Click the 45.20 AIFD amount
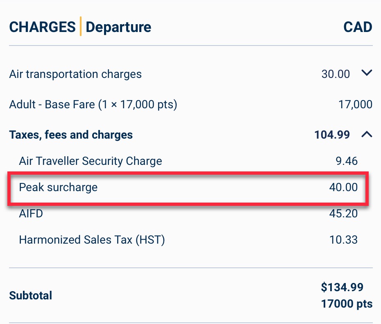The image size is (381, 324). tap(343, 214)
